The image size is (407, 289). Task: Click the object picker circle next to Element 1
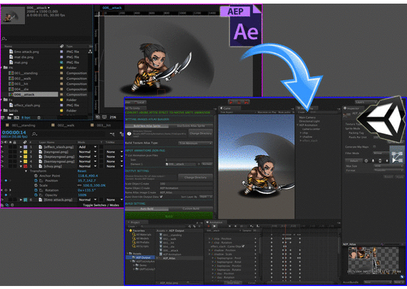[199, 164]
